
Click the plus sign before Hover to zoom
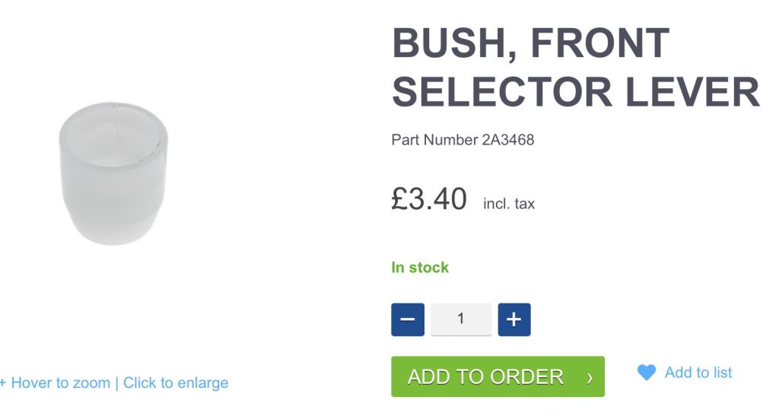point(2,383)
